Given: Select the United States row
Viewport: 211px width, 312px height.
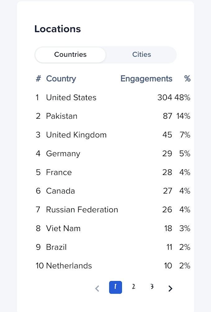Looking at the screenshot, I should coord(113,97).
